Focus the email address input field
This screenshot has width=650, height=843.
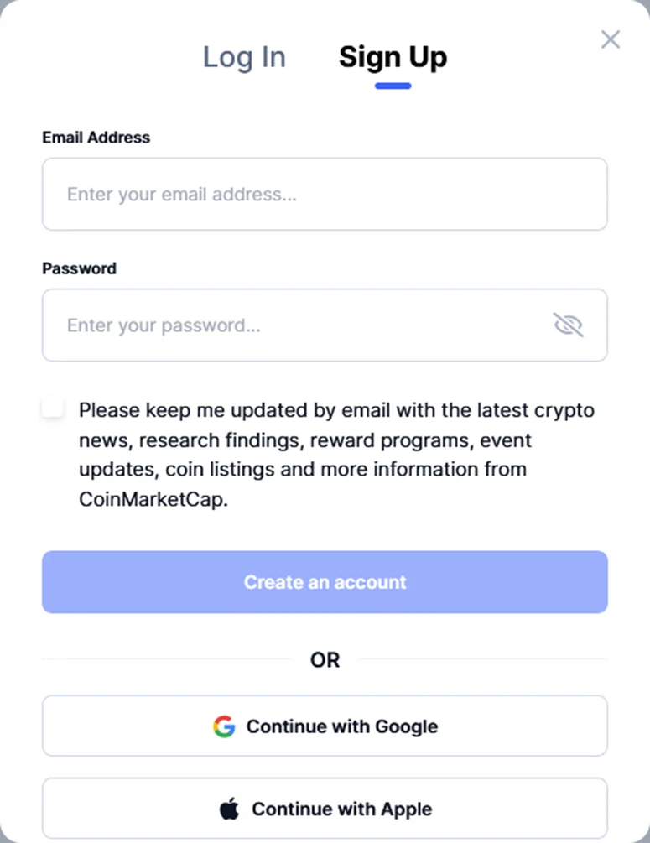point(325,194)
